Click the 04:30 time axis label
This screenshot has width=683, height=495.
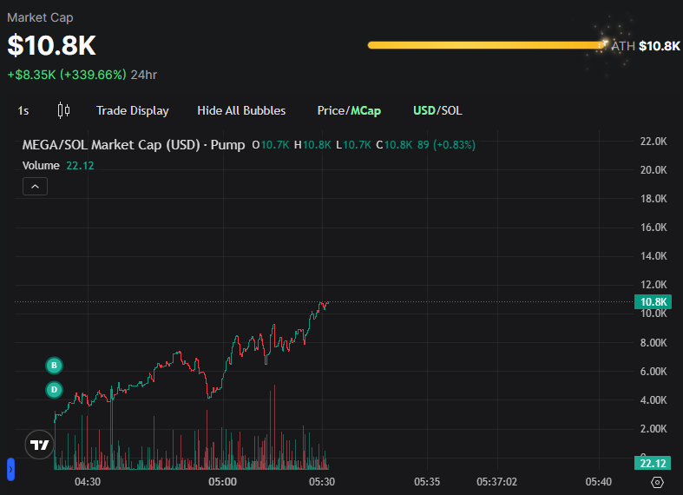click(x=88, y=482)
